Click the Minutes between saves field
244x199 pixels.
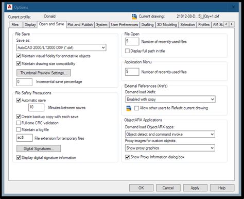click(x=36, y=107)
